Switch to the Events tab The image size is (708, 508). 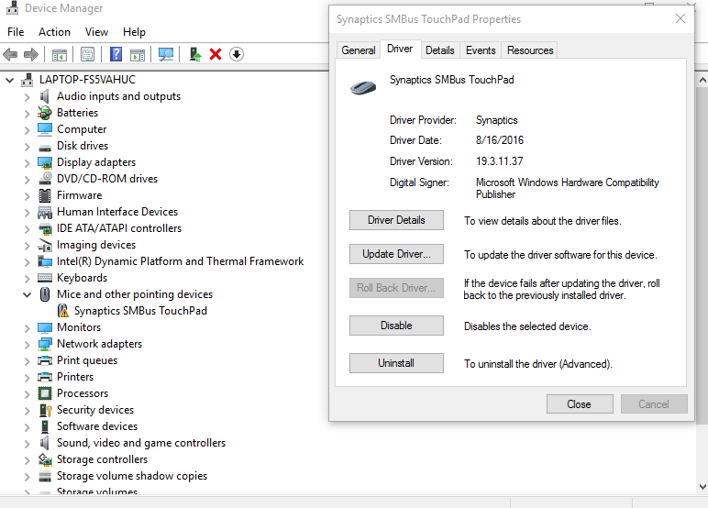pyautogui.click(x=481, y=50)
